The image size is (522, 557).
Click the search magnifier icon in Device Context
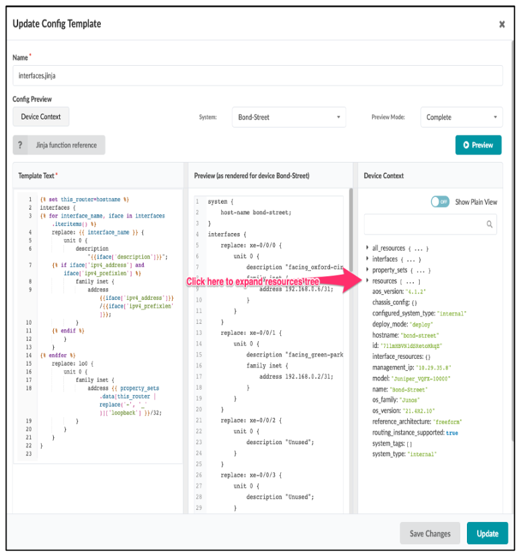coord(490,224)
